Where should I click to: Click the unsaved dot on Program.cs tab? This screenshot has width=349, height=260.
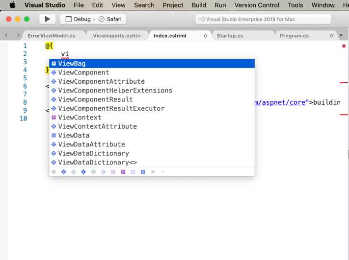pos(331,36)
